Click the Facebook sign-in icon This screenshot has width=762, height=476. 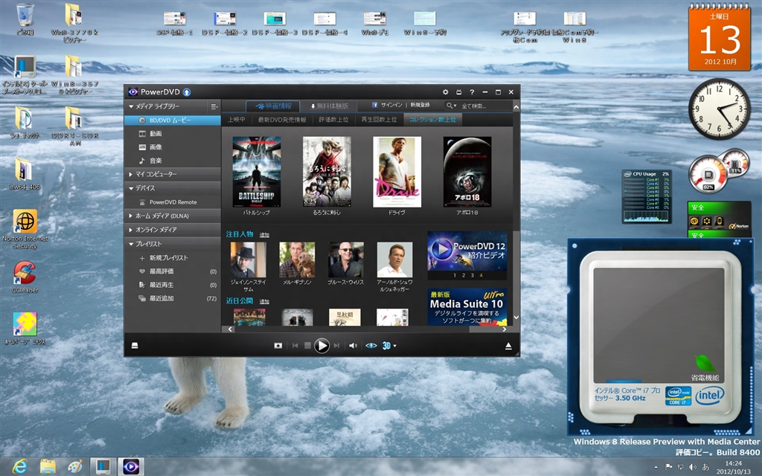click(375, 105)
